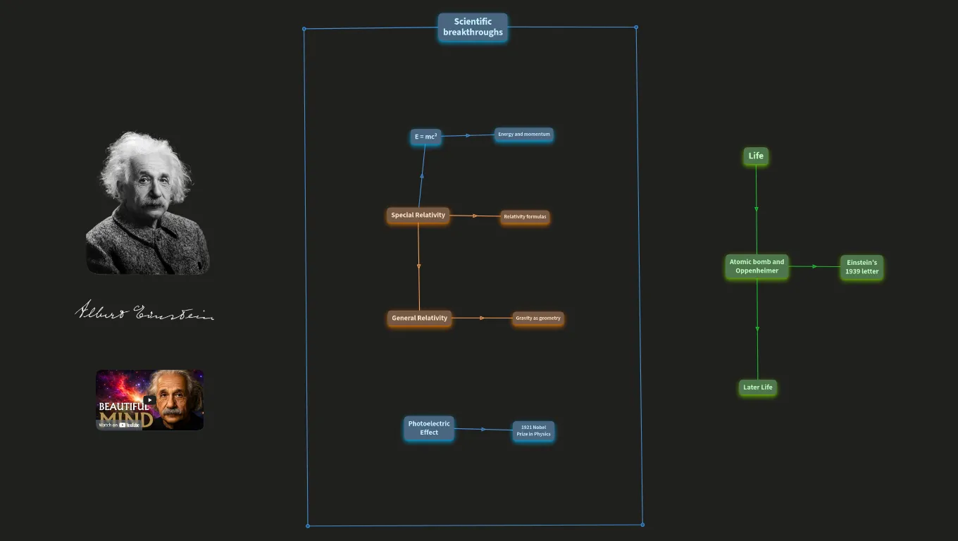
Task: Select the 1921 Nobel Prize in Physics node
Action: 533,431
